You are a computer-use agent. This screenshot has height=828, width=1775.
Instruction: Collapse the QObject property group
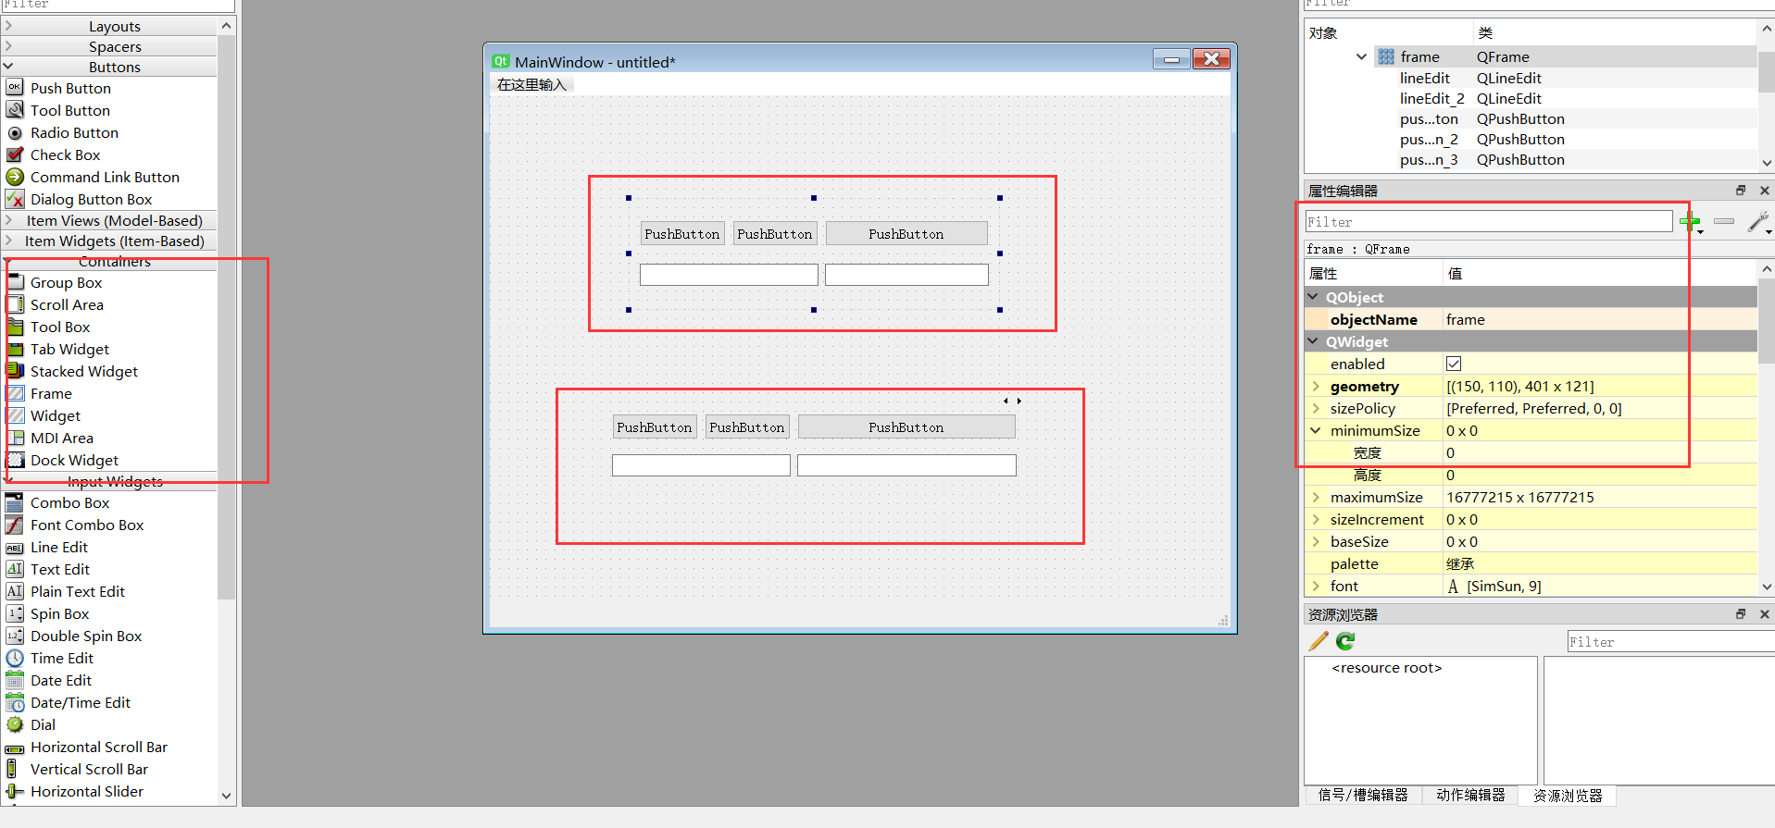tap(1313, 297)
